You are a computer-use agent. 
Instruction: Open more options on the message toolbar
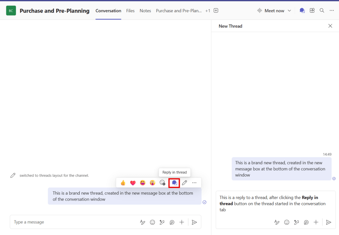[x=194, y=183]
